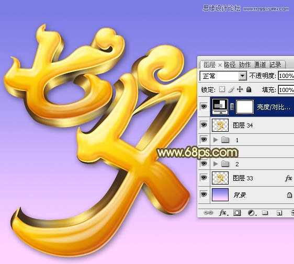Open the 动作 (Actions) tab
The width and height of the screenshot is (294, 264).
click(245, 65)
